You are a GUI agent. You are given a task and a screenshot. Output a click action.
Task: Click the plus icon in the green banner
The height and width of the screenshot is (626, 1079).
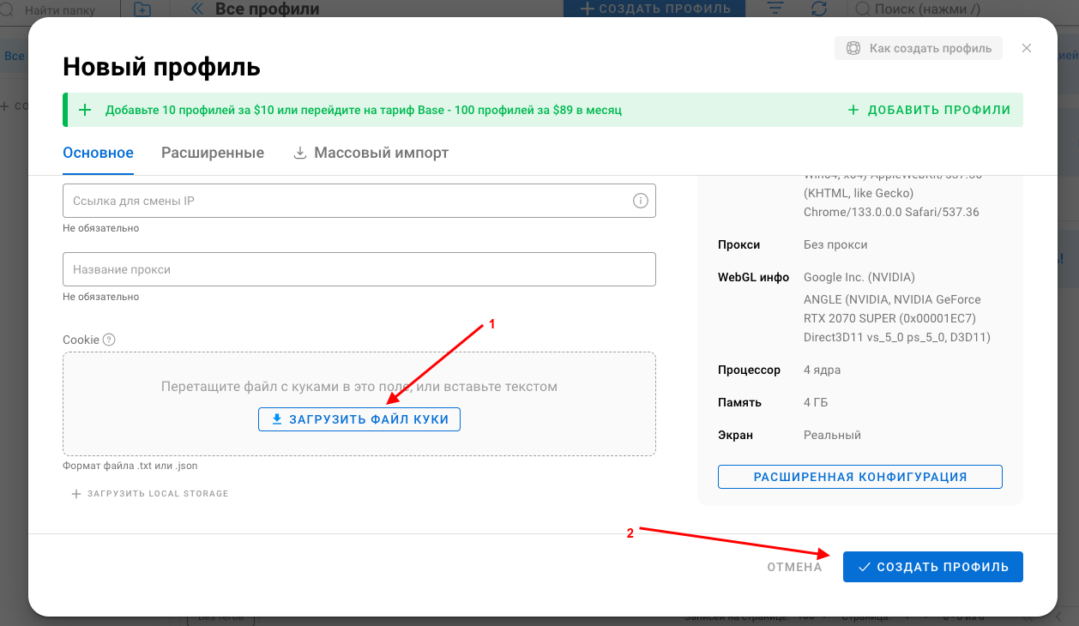85,110
